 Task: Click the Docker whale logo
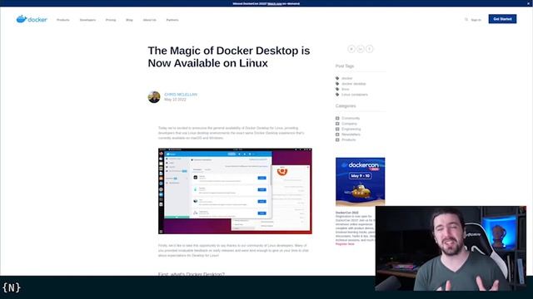click(32, 19)
